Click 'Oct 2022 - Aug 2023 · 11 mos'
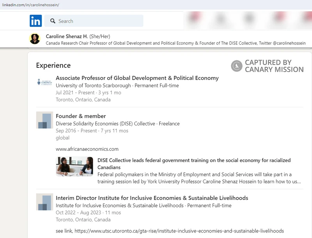Image resolution: width=312 pixels, height=238 pixels. point(89,213)
